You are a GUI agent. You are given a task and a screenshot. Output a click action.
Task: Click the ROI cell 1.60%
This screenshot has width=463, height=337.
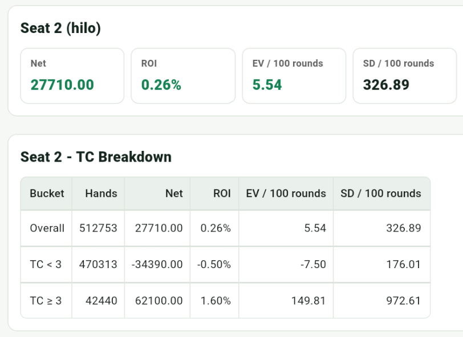[216, 301]
